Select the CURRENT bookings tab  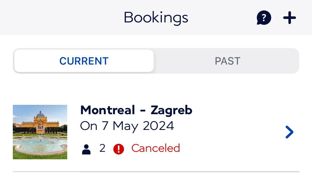click(83, 61)
